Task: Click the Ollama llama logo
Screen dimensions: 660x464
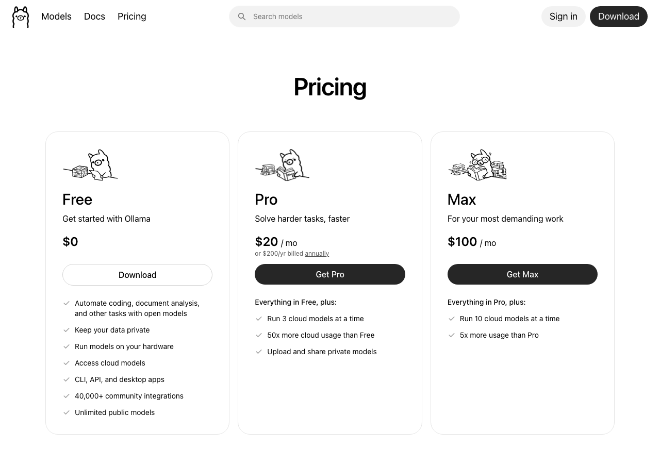Action: click(21, 17)
